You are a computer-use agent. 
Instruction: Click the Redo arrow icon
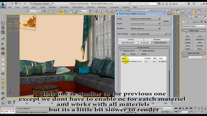(x=25, y=4)
